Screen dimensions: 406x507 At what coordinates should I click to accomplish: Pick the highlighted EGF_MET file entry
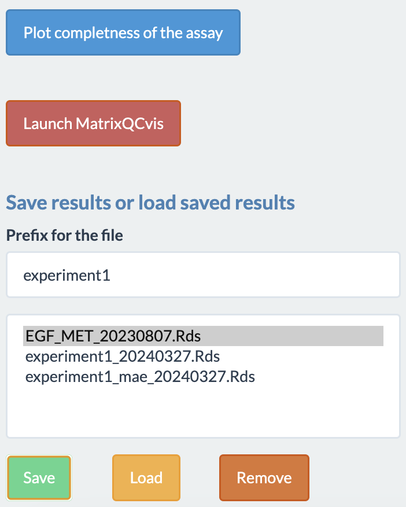(203, 336)
